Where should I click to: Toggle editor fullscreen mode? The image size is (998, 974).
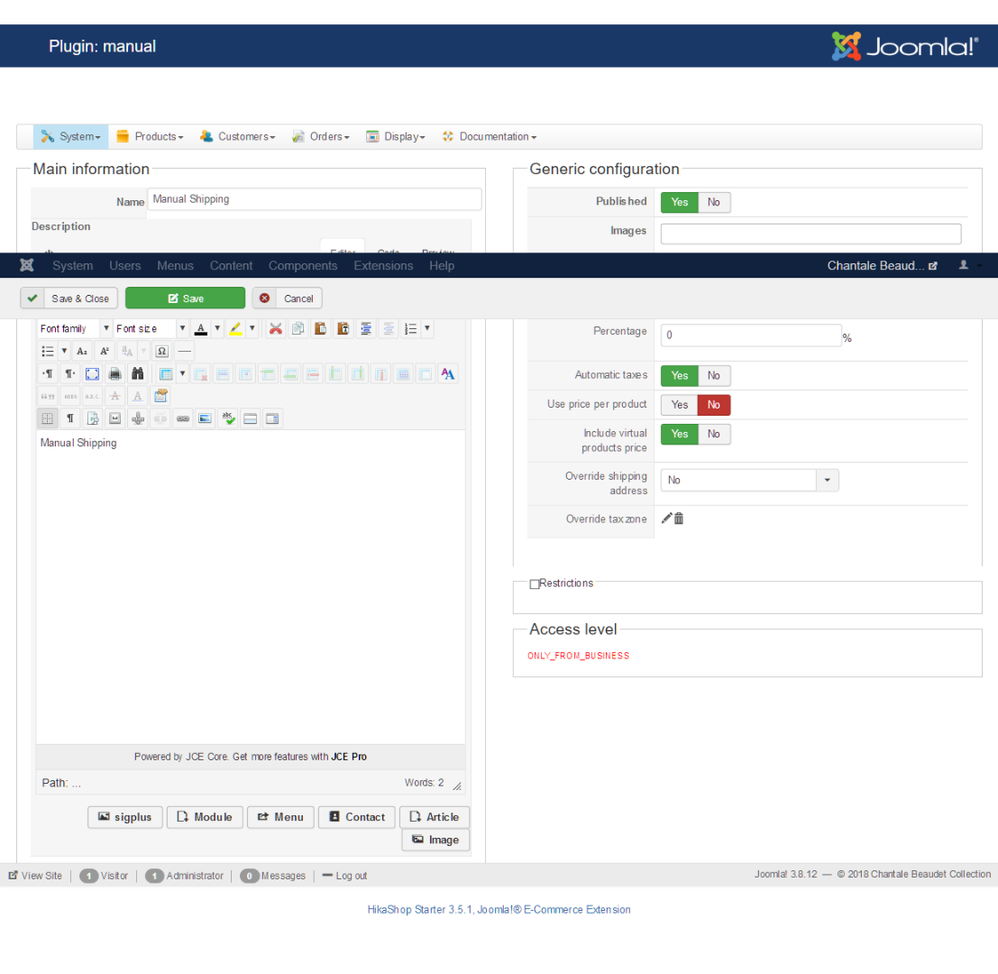pyautogui.click(x=92, y=373)
